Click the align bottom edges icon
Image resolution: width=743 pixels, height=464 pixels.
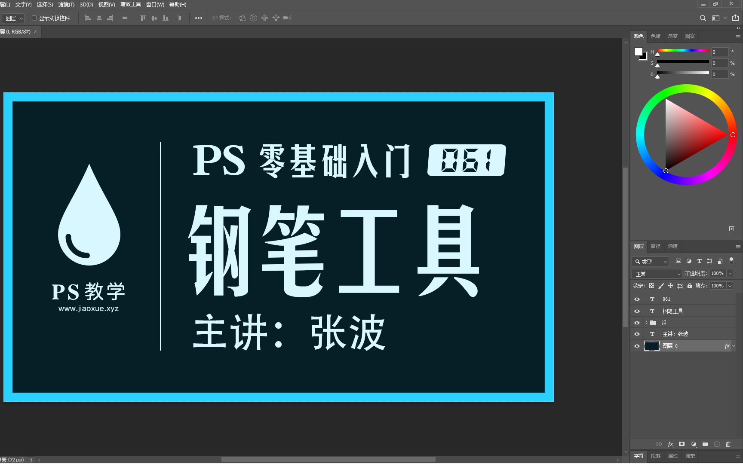[166, 18]
